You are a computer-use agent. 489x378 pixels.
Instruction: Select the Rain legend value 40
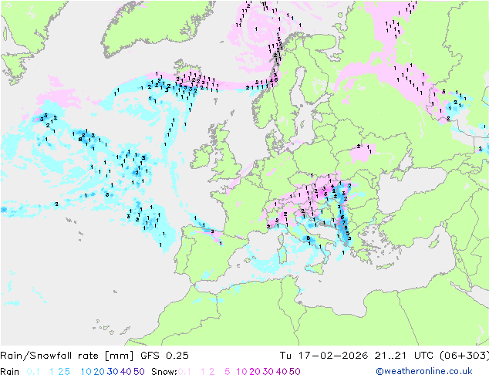(126, 372)
